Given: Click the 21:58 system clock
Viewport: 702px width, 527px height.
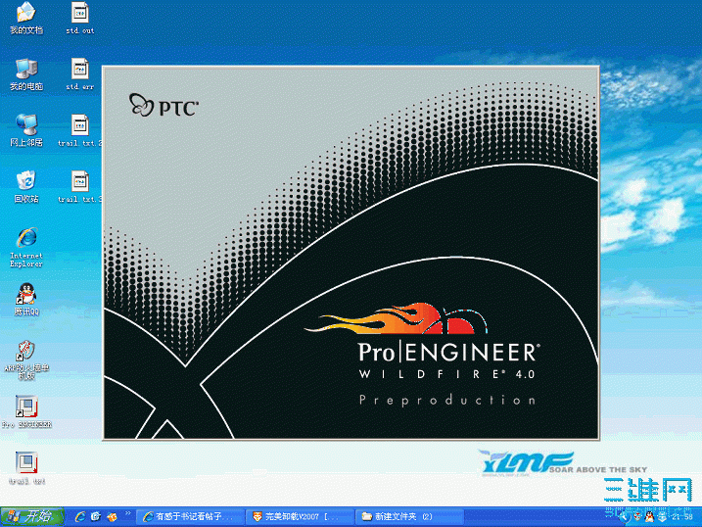Looking at the screenshot, I should tap(681, 517).
